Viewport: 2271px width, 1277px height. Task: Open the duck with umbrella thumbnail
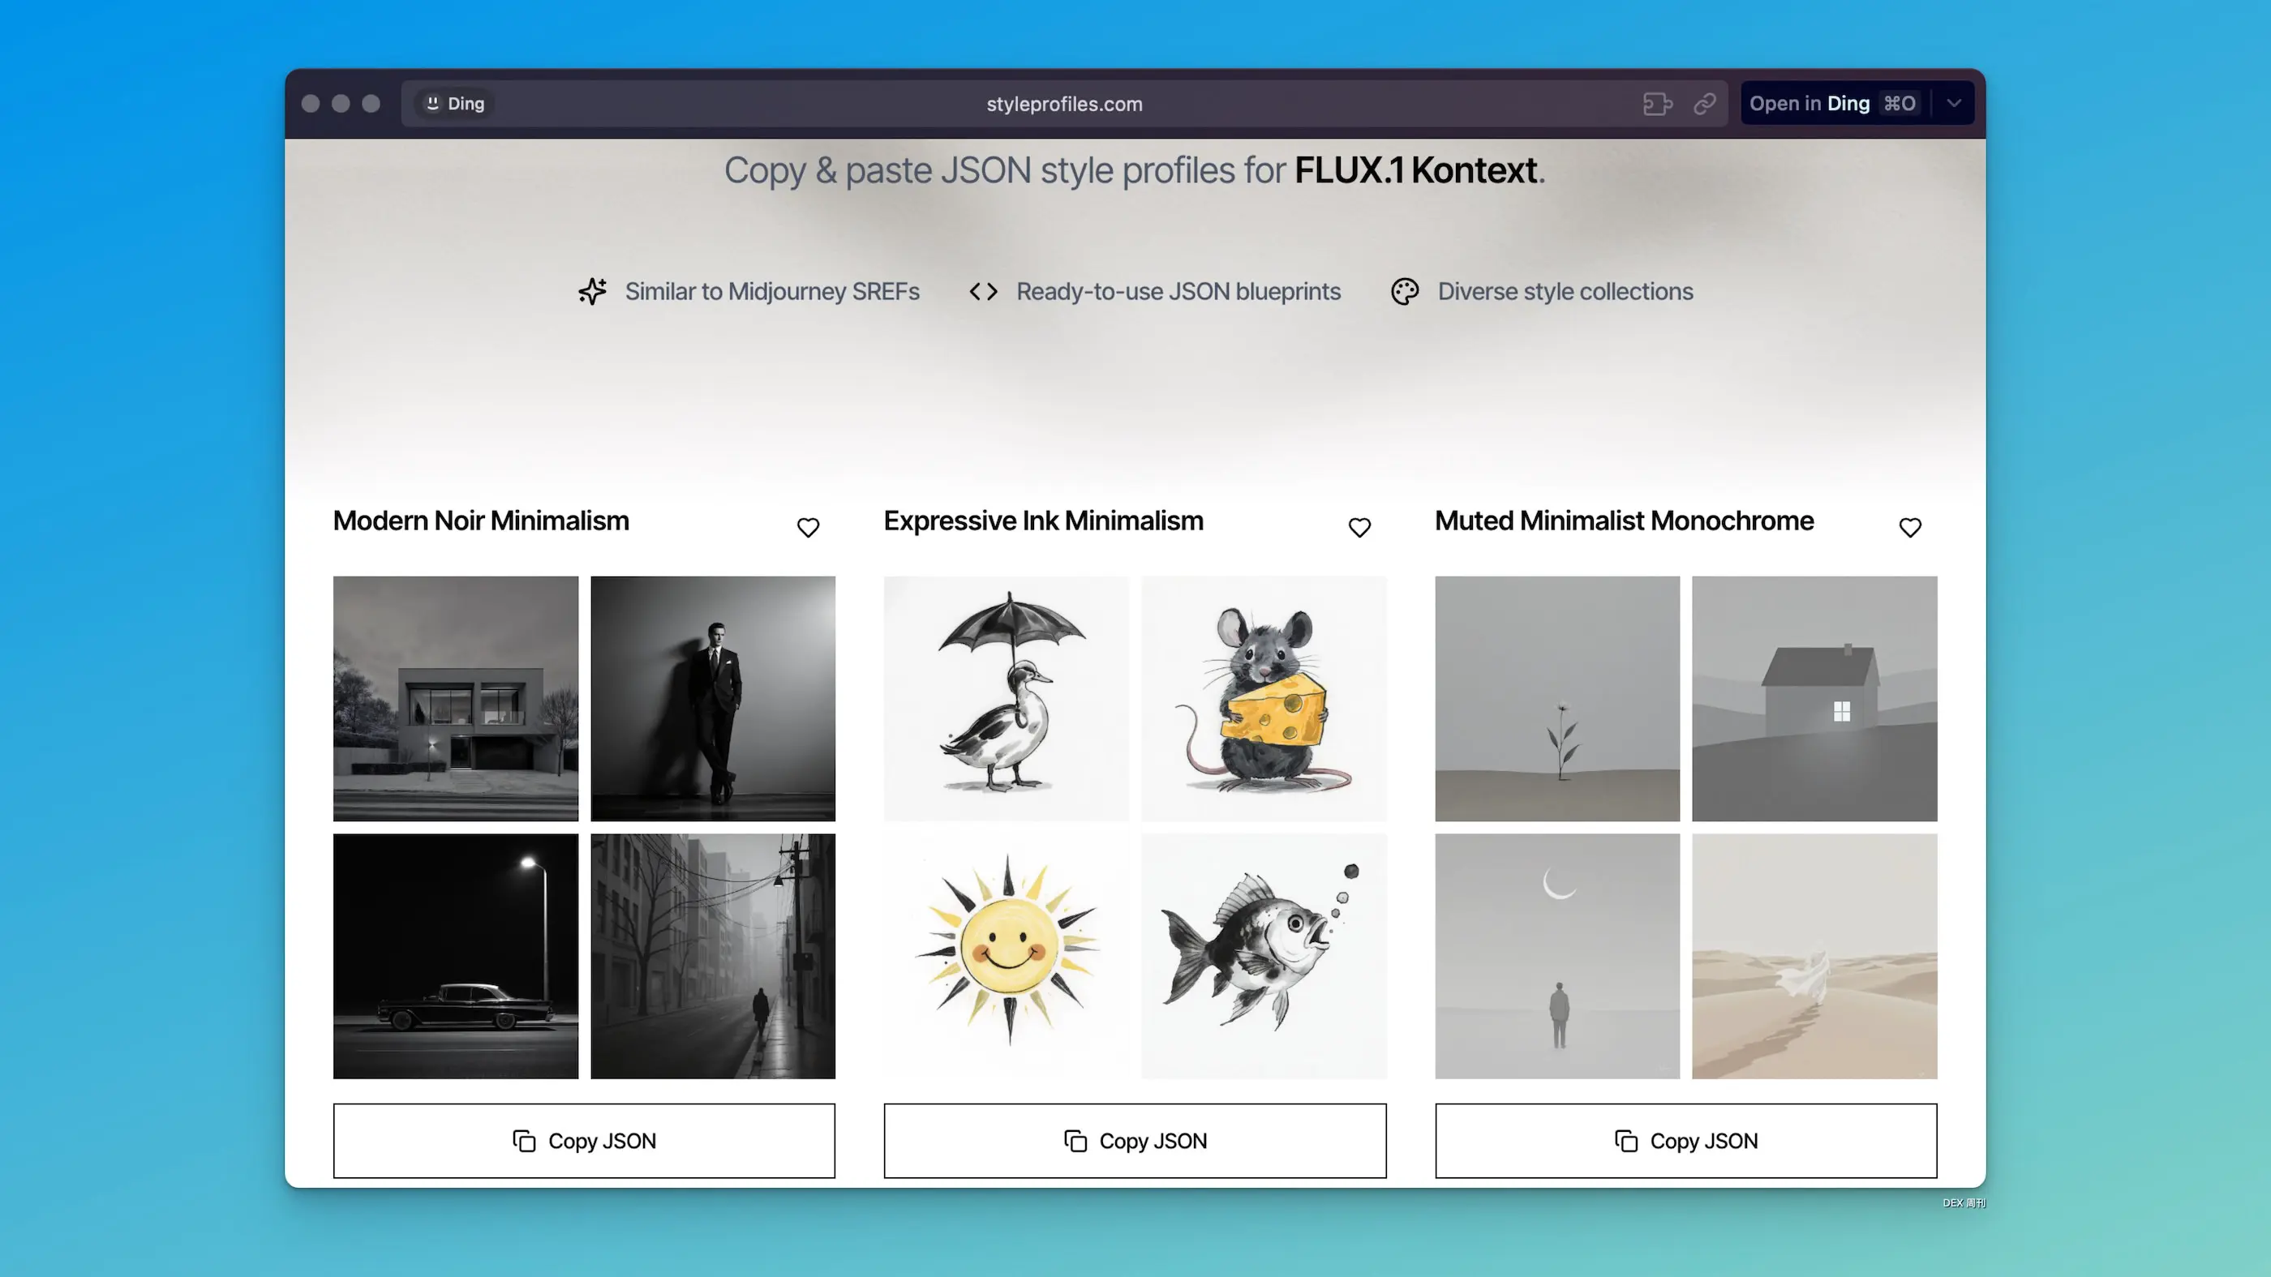pos(1006,698)
